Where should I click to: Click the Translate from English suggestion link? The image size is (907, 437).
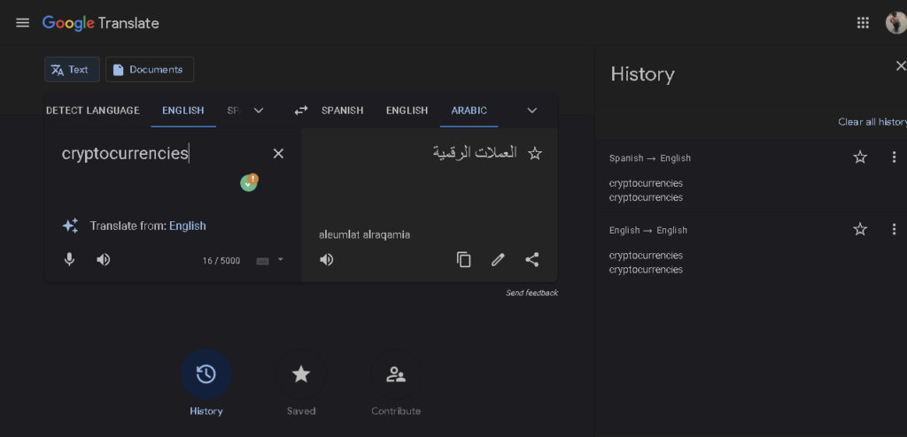coord(188,226)
